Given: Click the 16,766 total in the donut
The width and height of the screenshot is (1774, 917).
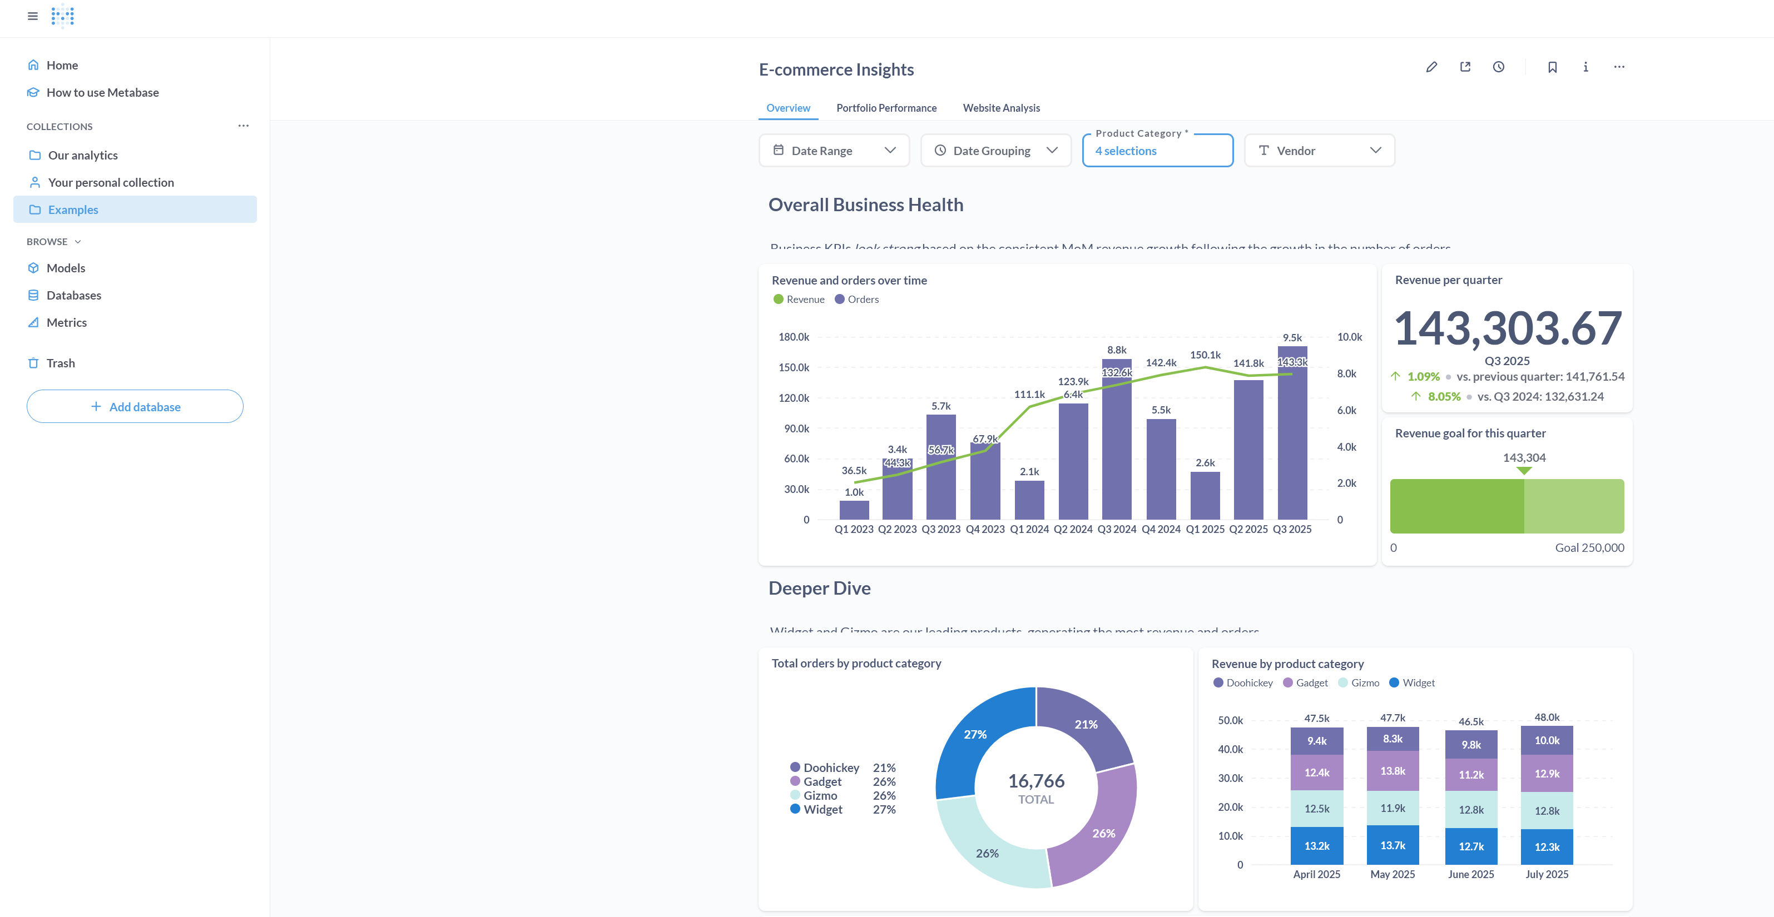Looking at the screenshot, I should pos(1035,781).
